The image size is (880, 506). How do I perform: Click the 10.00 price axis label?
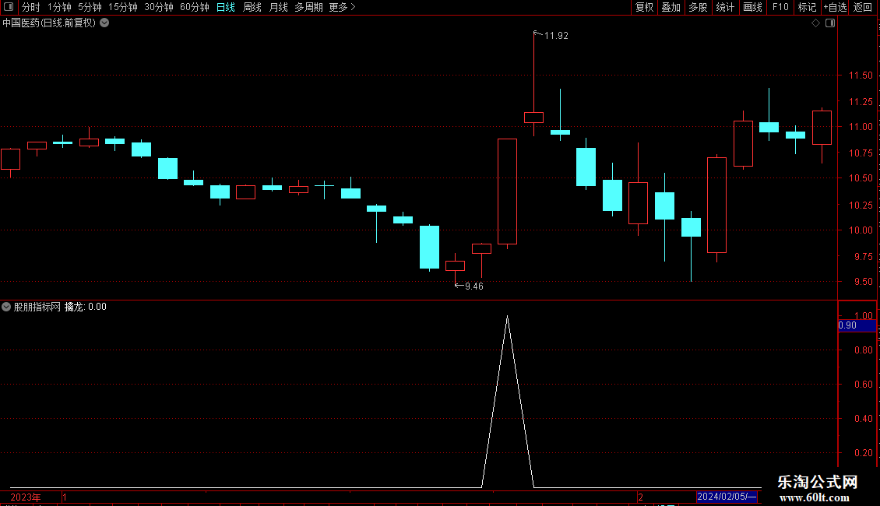click(x=861, y=230)
